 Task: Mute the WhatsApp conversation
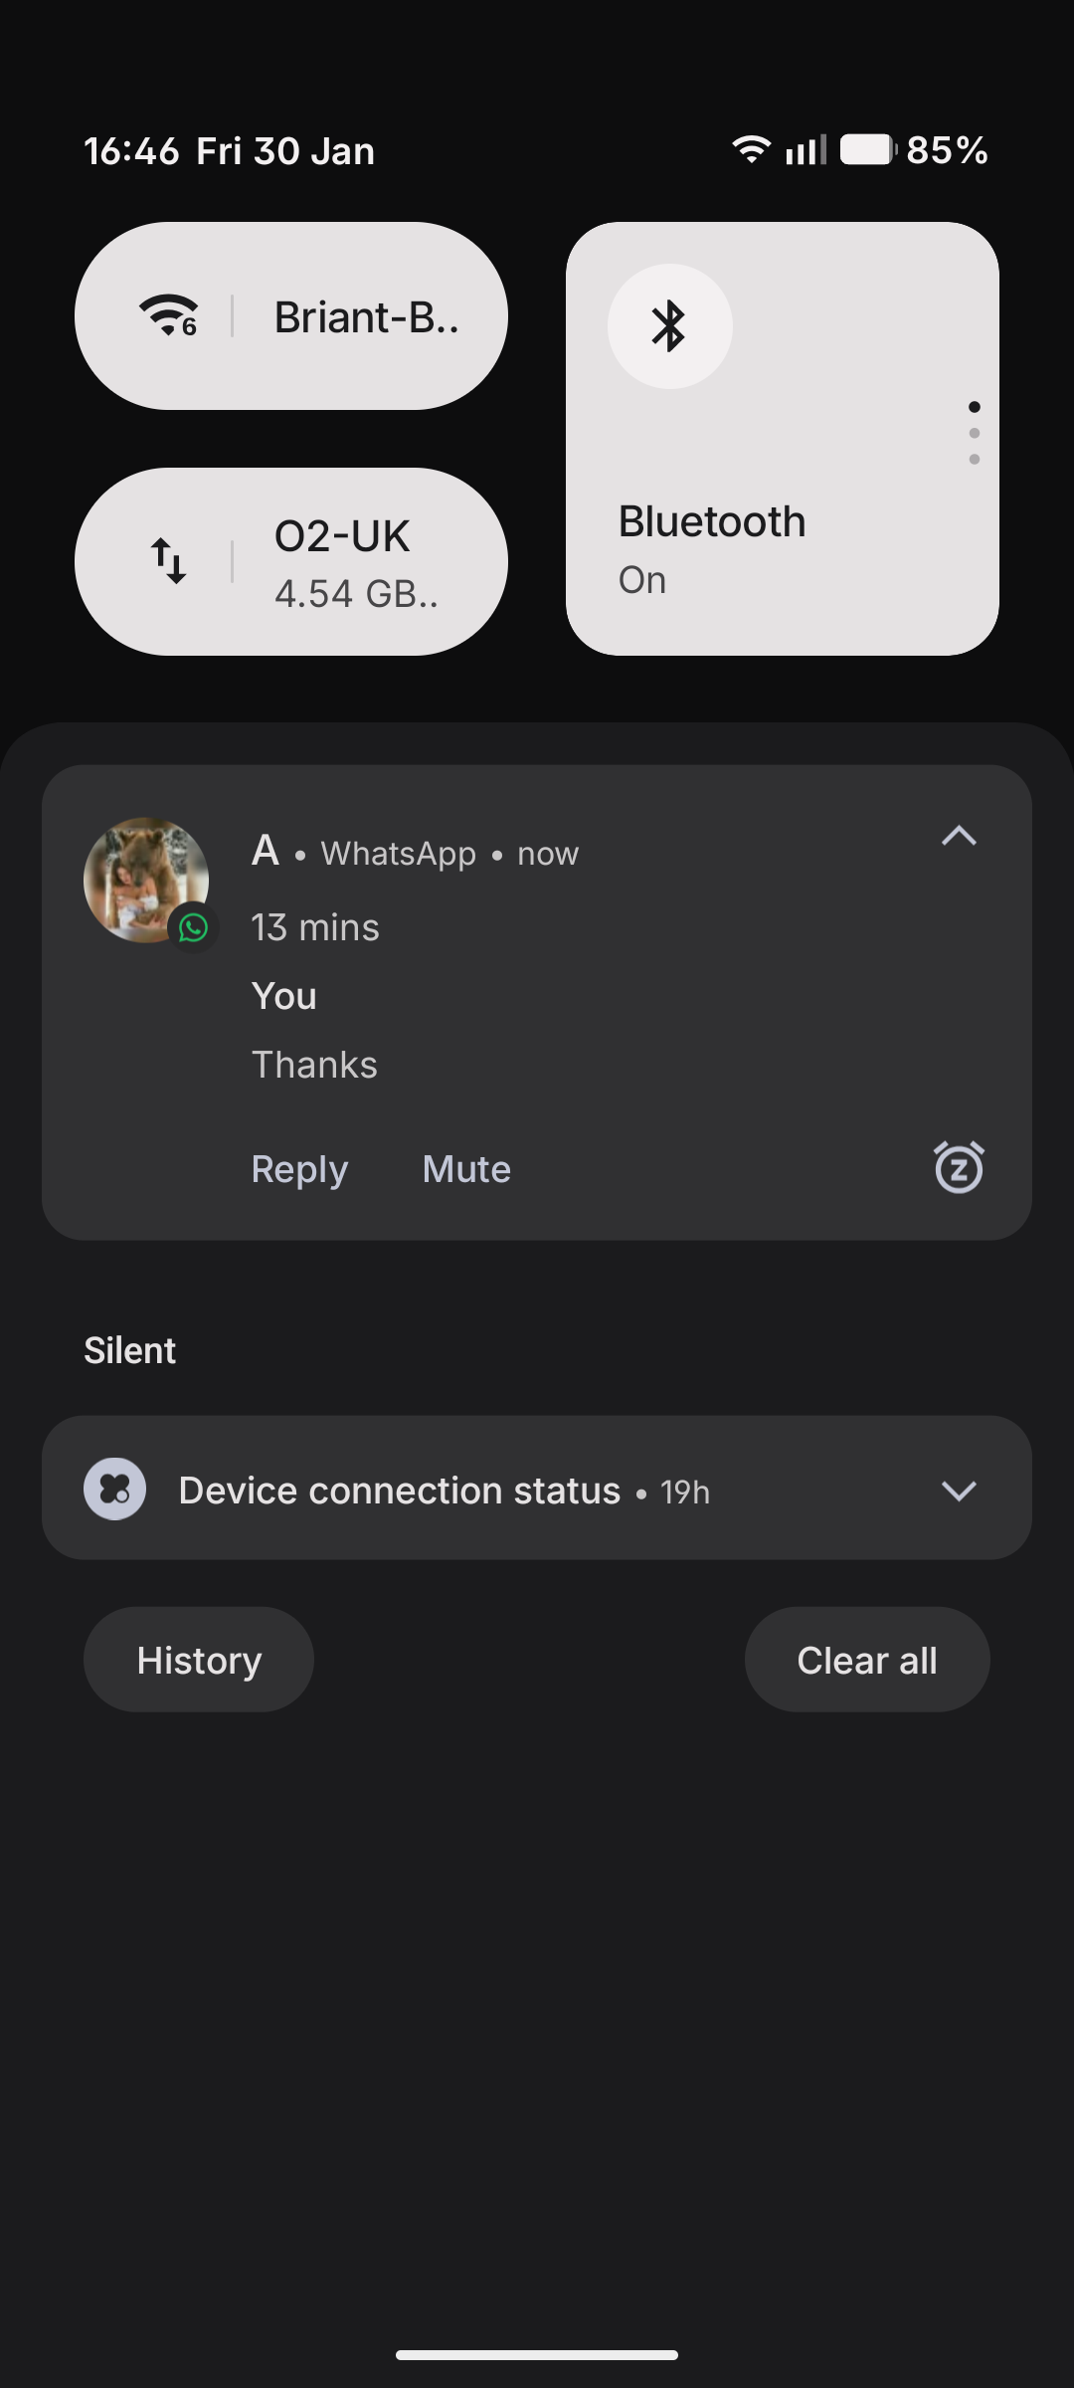466,1169
